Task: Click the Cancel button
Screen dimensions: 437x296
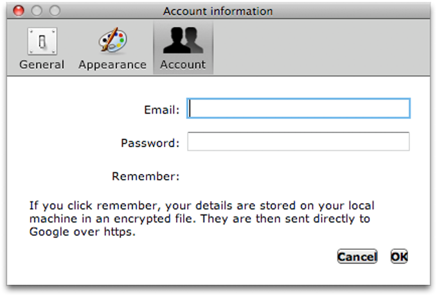Action: (357, 256)
